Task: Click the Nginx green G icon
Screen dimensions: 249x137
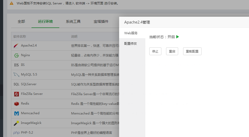Action: tap(16, 55)
